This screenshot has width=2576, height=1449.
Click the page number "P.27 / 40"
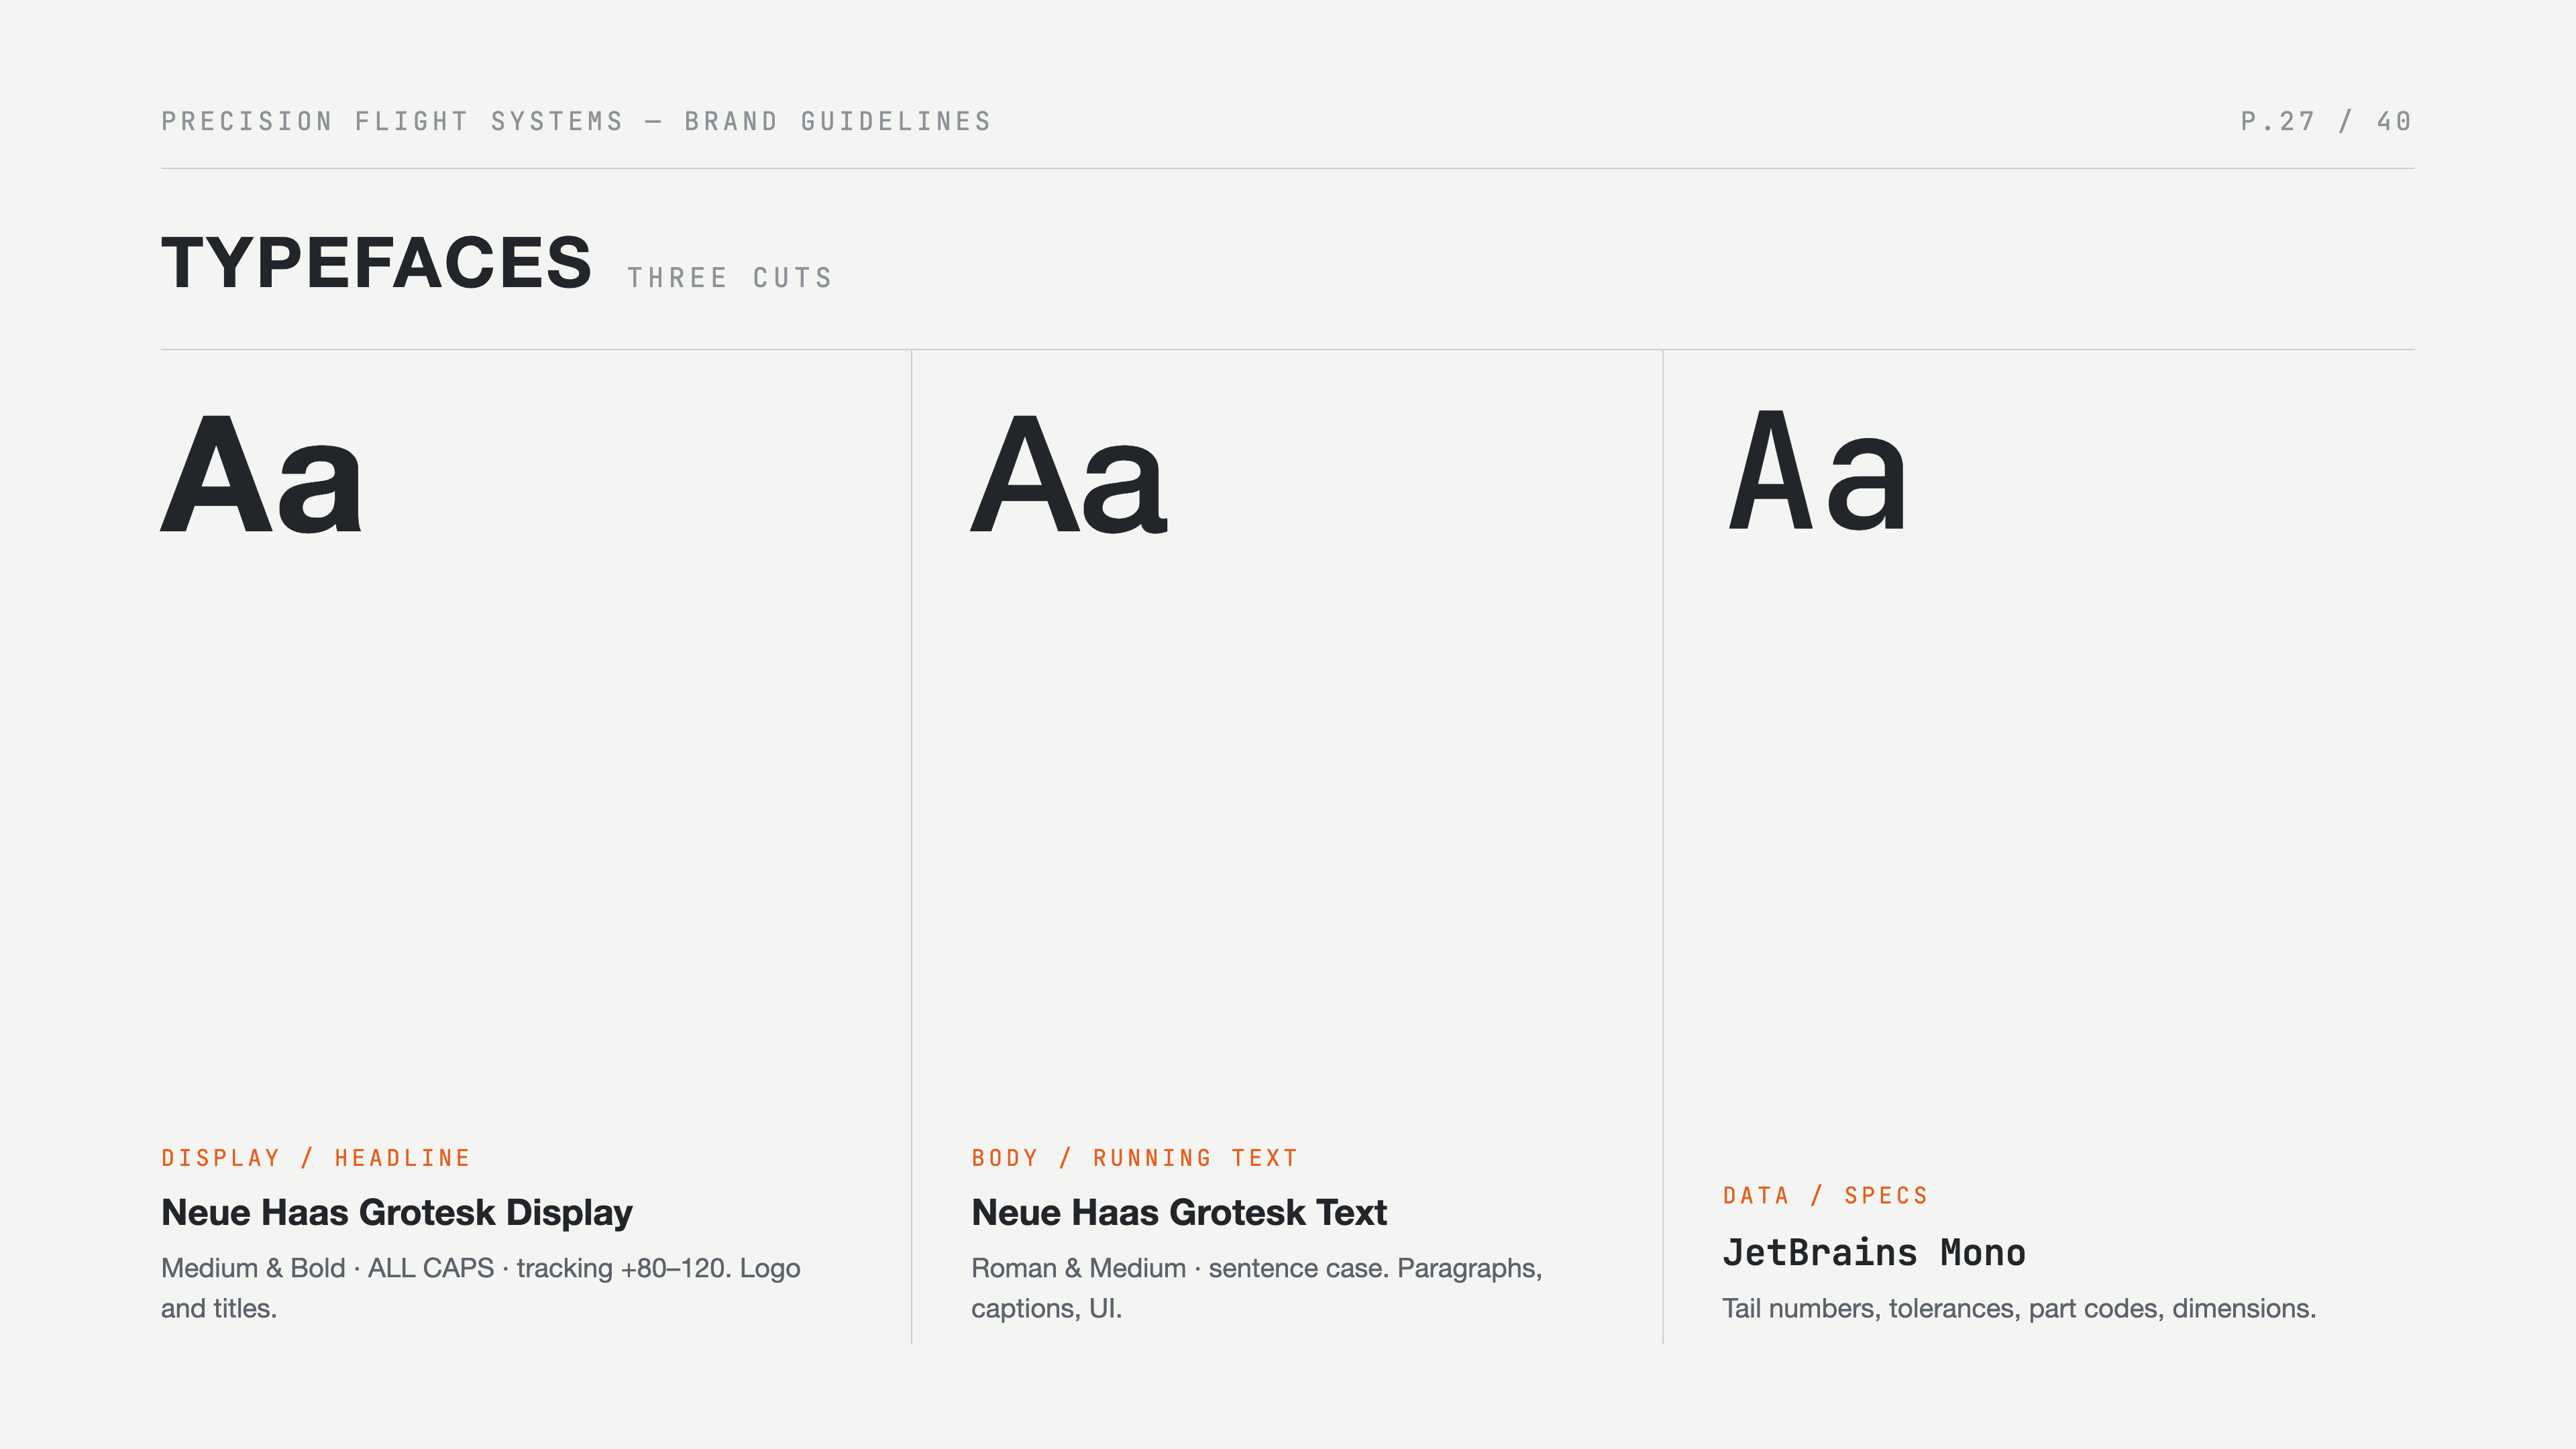coord(2326,122)
